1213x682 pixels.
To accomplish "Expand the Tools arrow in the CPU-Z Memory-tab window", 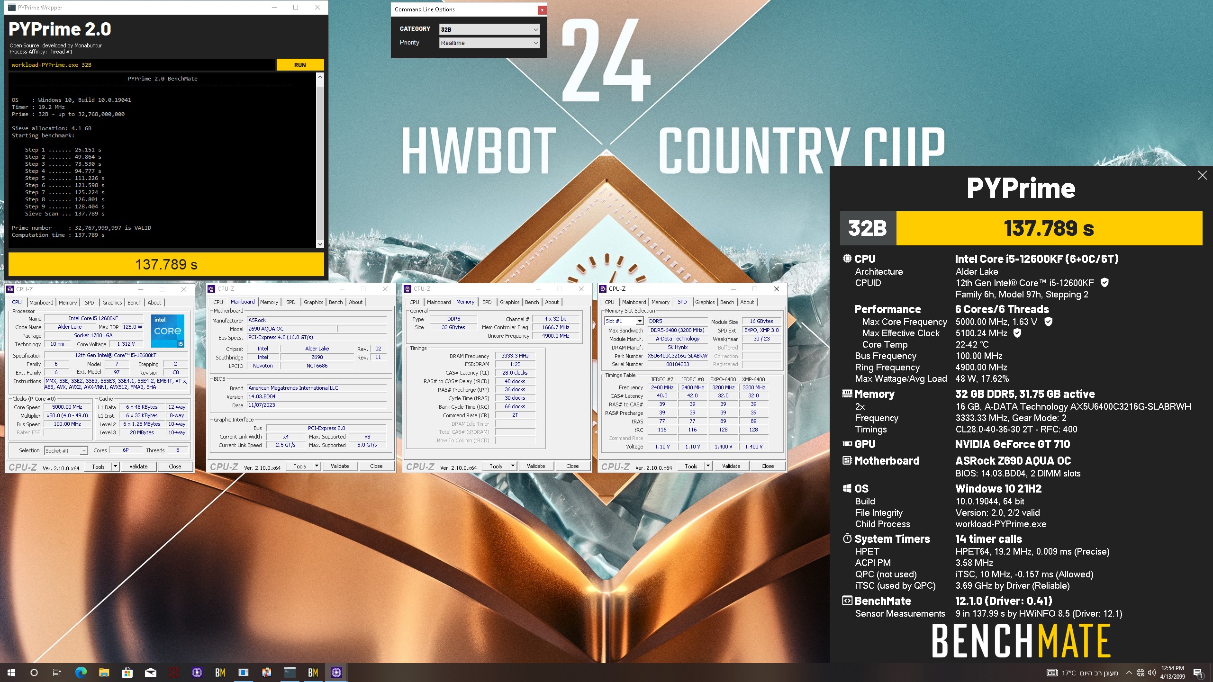I will pyautogui.click(x=512, y=466).
